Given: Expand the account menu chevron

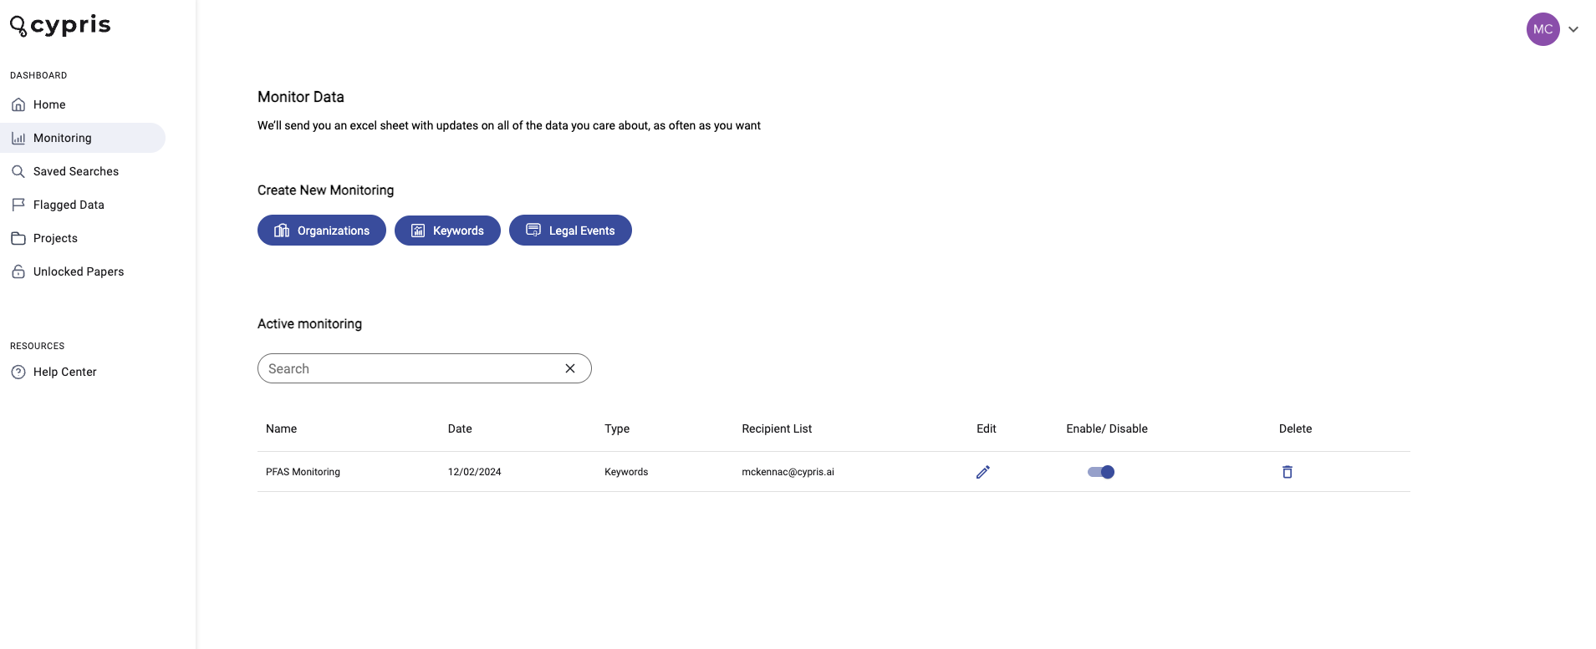Looking at the screenshot, I should click(x=1573, y=29).
